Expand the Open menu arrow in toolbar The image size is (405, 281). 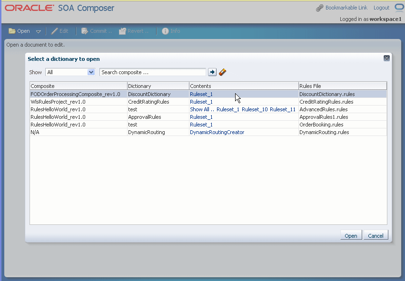39,31
